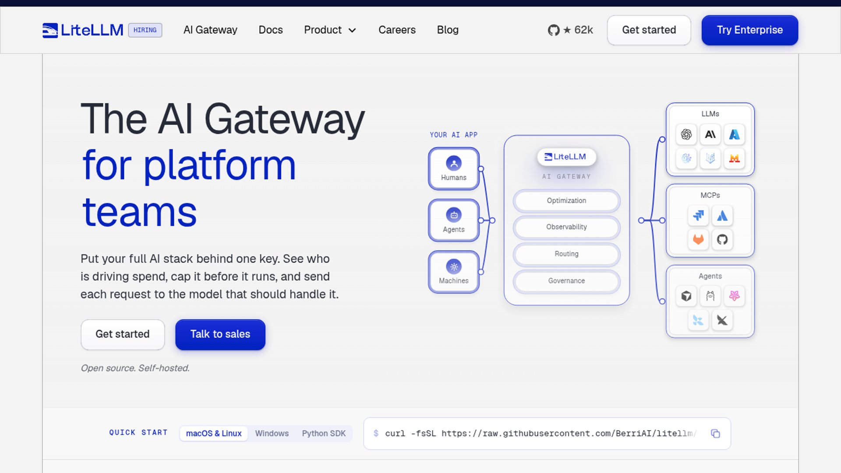Image resolution: width=841 pixels, height=473 pixels.
Task: Click the Machines gear icon
Action: click(454, 266)
